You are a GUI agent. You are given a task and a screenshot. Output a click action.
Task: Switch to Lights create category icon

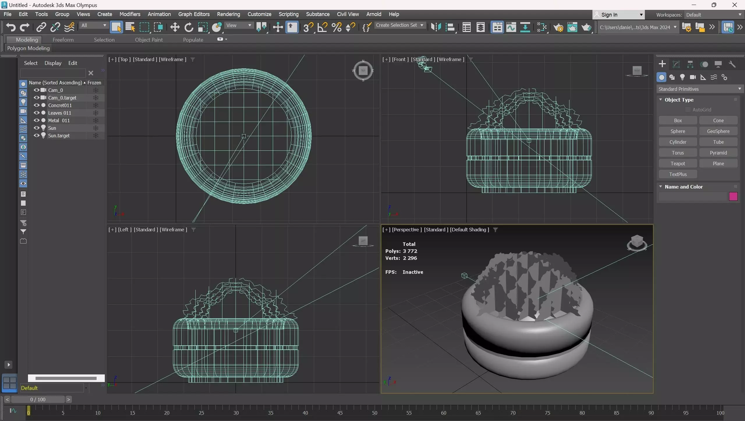pos(682,77)
